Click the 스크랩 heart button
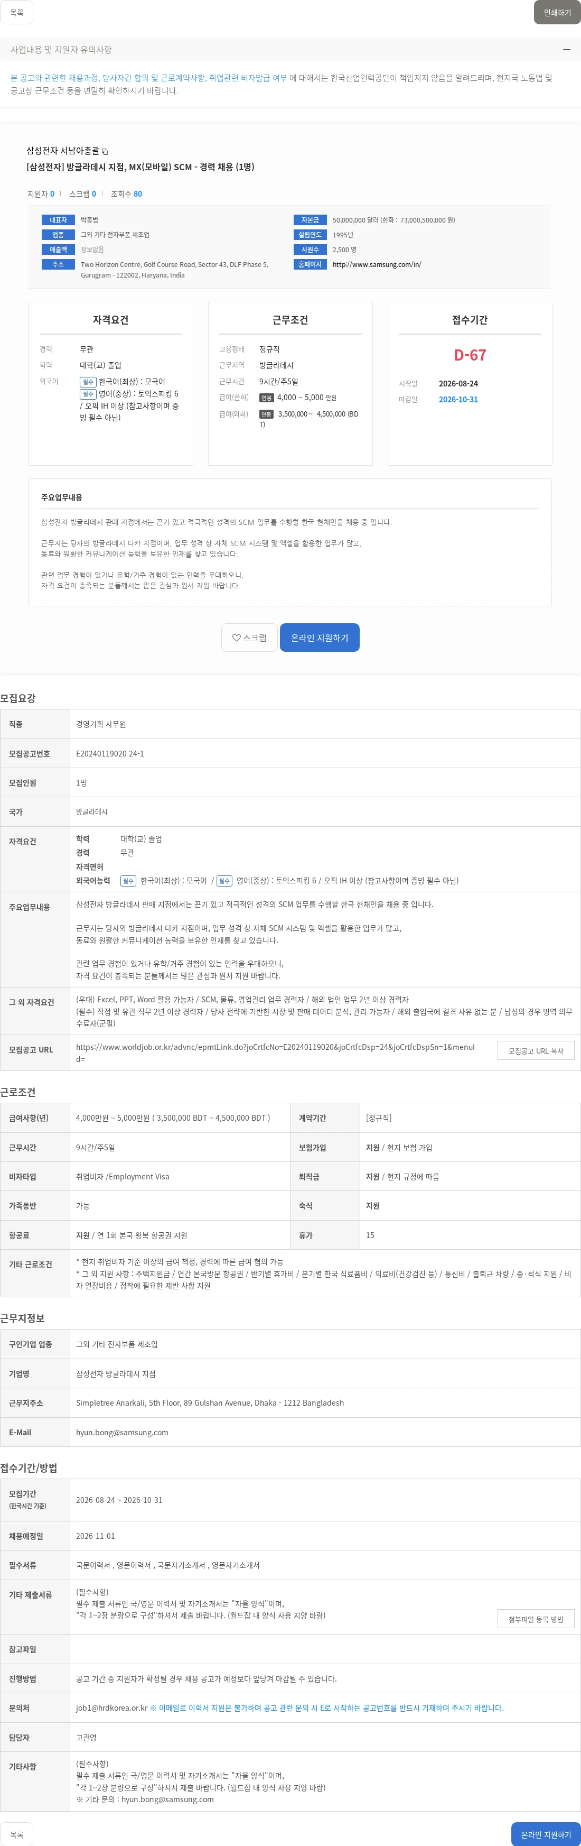 point(249,638)
